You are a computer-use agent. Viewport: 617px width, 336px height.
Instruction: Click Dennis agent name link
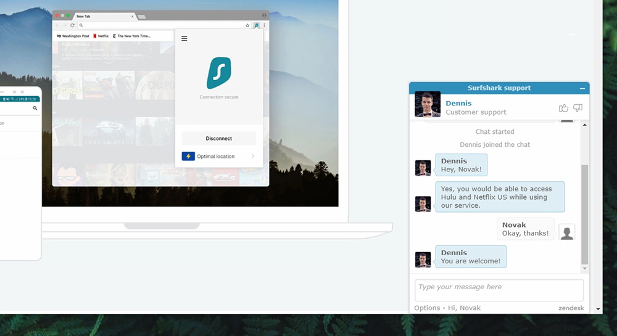(x=458, y=104)
